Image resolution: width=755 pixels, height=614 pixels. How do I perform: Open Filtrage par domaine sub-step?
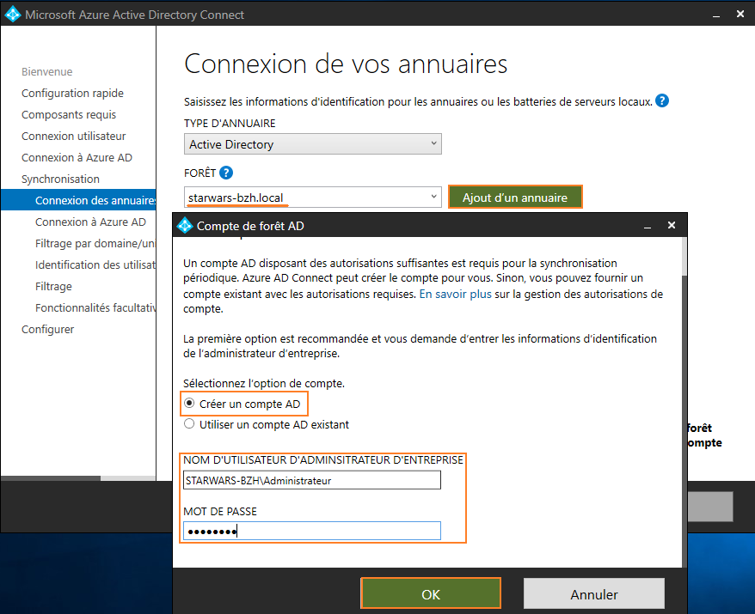tap(95, 243)
